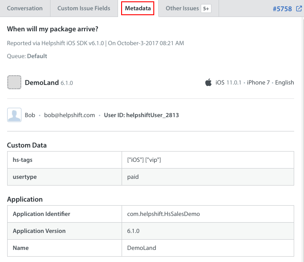The image size is (304, 262).
Task: Open issue in new window icon
Action: 299,8
